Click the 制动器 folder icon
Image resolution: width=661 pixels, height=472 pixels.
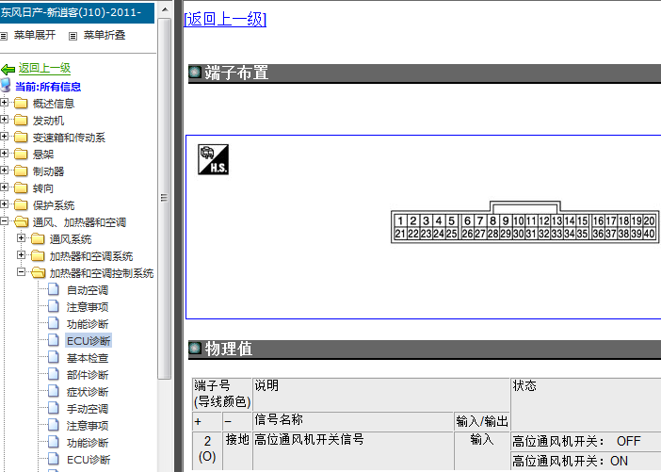(21, 171)
